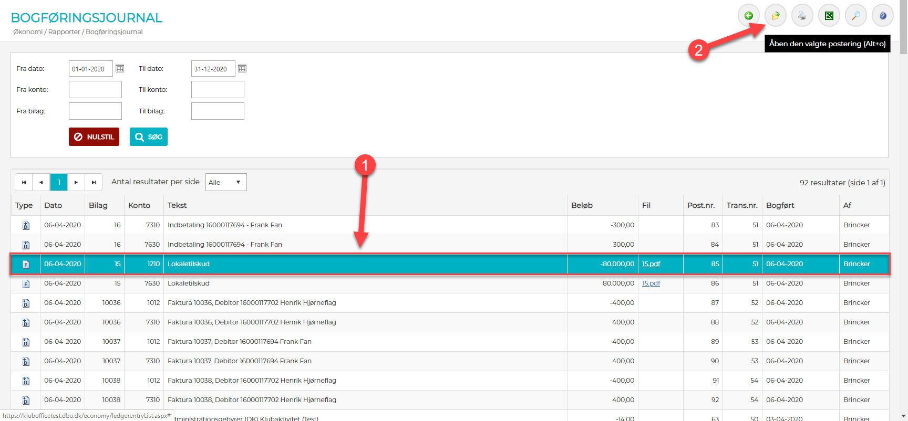
Task: Export to Excel using the green icon
Action: point(829,16)
